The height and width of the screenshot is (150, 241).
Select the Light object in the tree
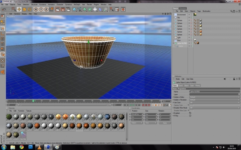[x=179, y=38]
